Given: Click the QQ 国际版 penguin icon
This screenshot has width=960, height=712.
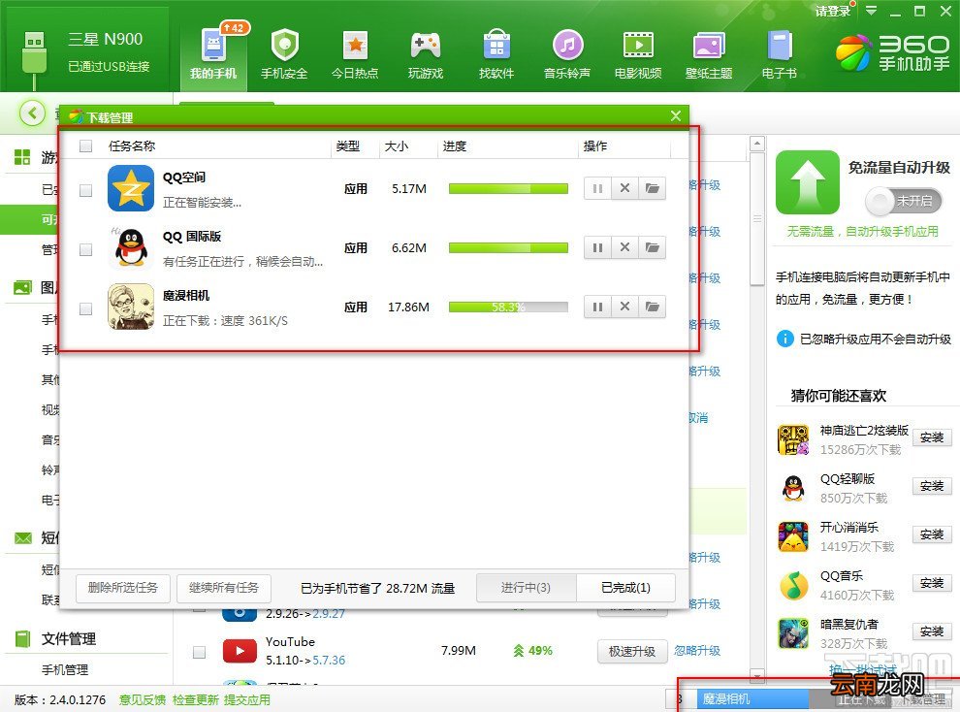Looking at the screenshot, I should 131,247.
